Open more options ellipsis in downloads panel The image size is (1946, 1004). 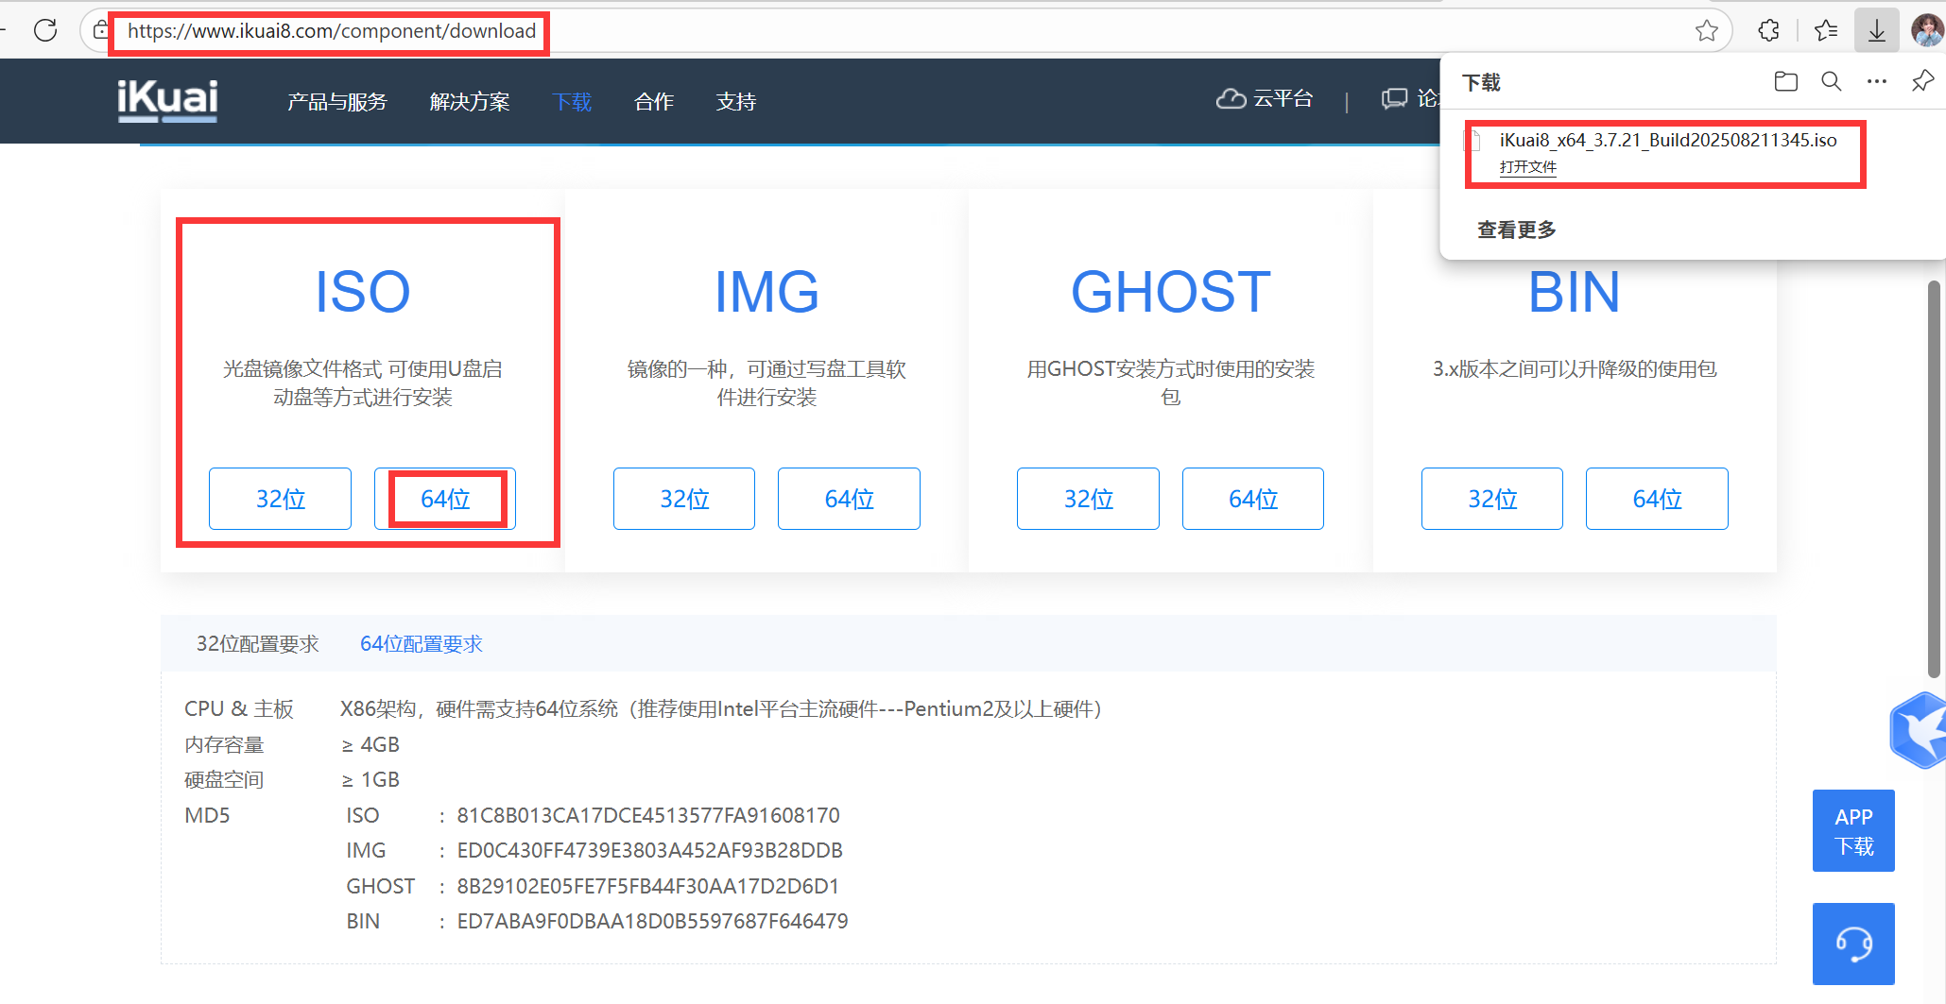[x=1877, y=81]
